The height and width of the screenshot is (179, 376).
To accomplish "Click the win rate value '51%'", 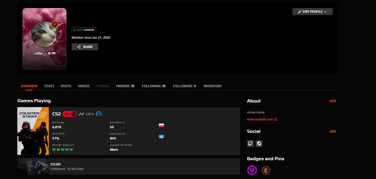I will 56,138.
